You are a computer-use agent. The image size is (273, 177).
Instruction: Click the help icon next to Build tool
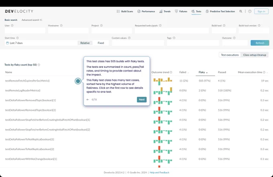click(x=224, y=26)
